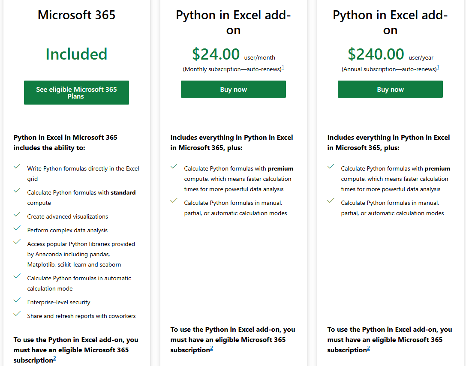Click checkmark beside Perform complex data analysis

[x=17, y=228]
